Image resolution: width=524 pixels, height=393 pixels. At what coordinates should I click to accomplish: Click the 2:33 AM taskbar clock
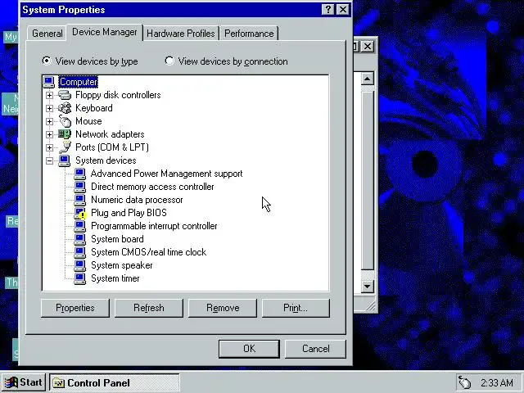[497, 382]
